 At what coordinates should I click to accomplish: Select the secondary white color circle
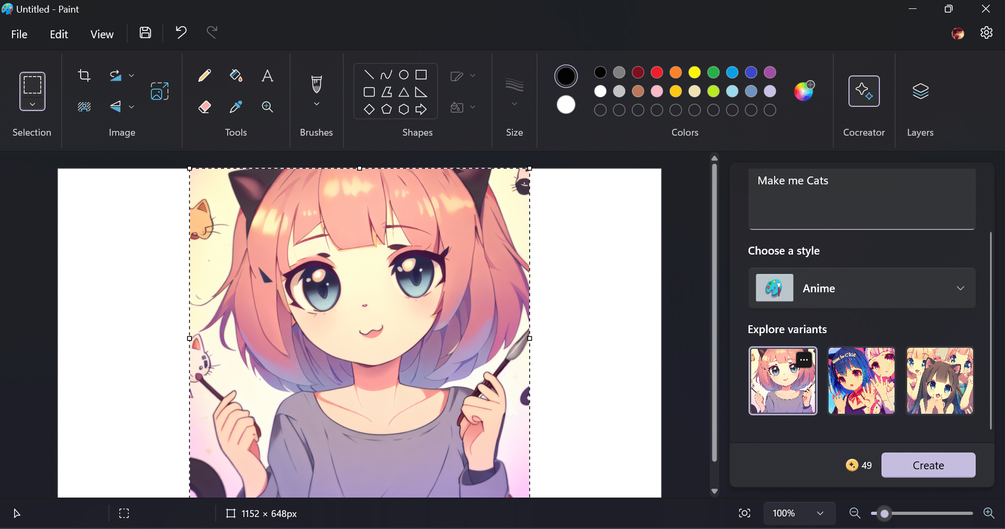(566, 105)
